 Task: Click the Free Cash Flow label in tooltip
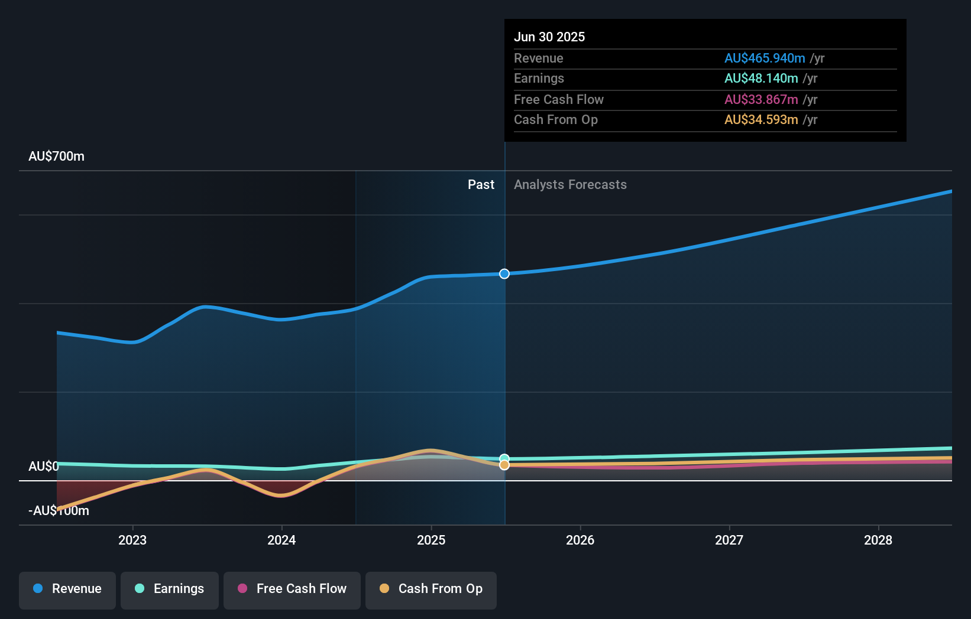coord(559,100)
